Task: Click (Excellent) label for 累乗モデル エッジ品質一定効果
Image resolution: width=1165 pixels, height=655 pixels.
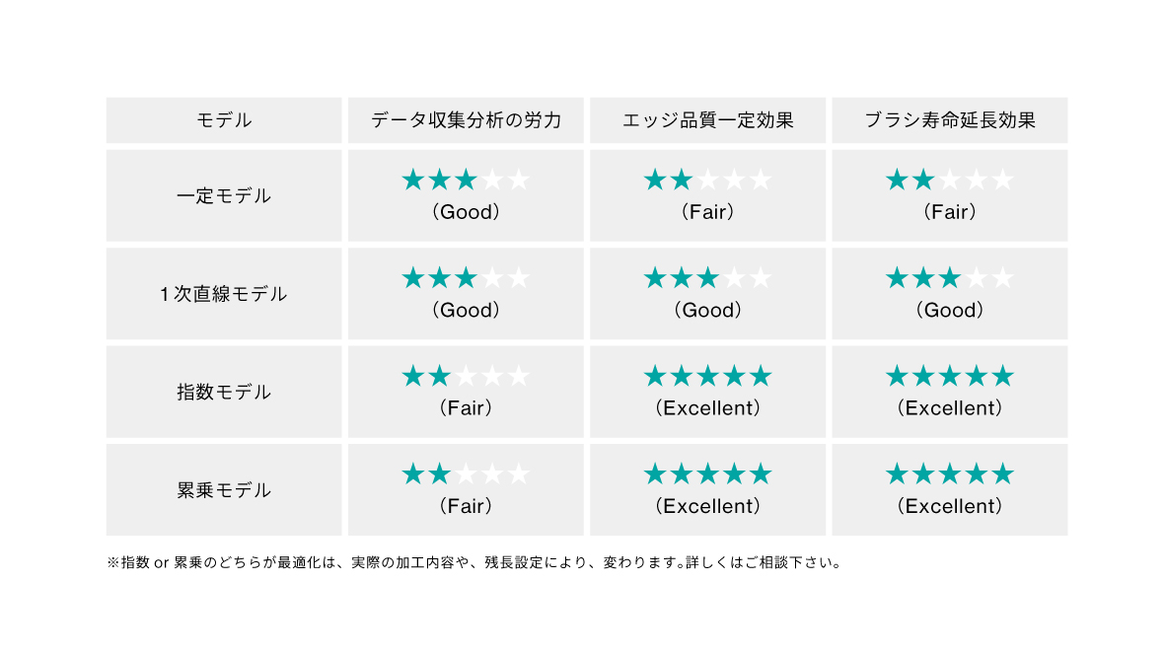Action: tap(708, 506)
